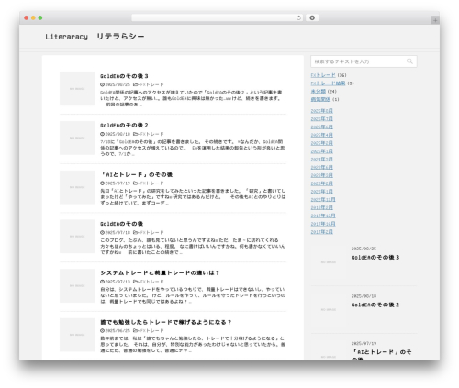Open the 2025年4月 archive link
This screenshot has height=388, width=459.
(x=322, y=135)
